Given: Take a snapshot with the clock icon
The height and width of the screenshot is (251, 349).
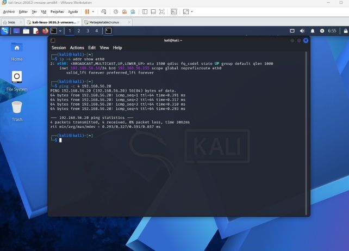Looking at the screenshot, I should (116, 11).
